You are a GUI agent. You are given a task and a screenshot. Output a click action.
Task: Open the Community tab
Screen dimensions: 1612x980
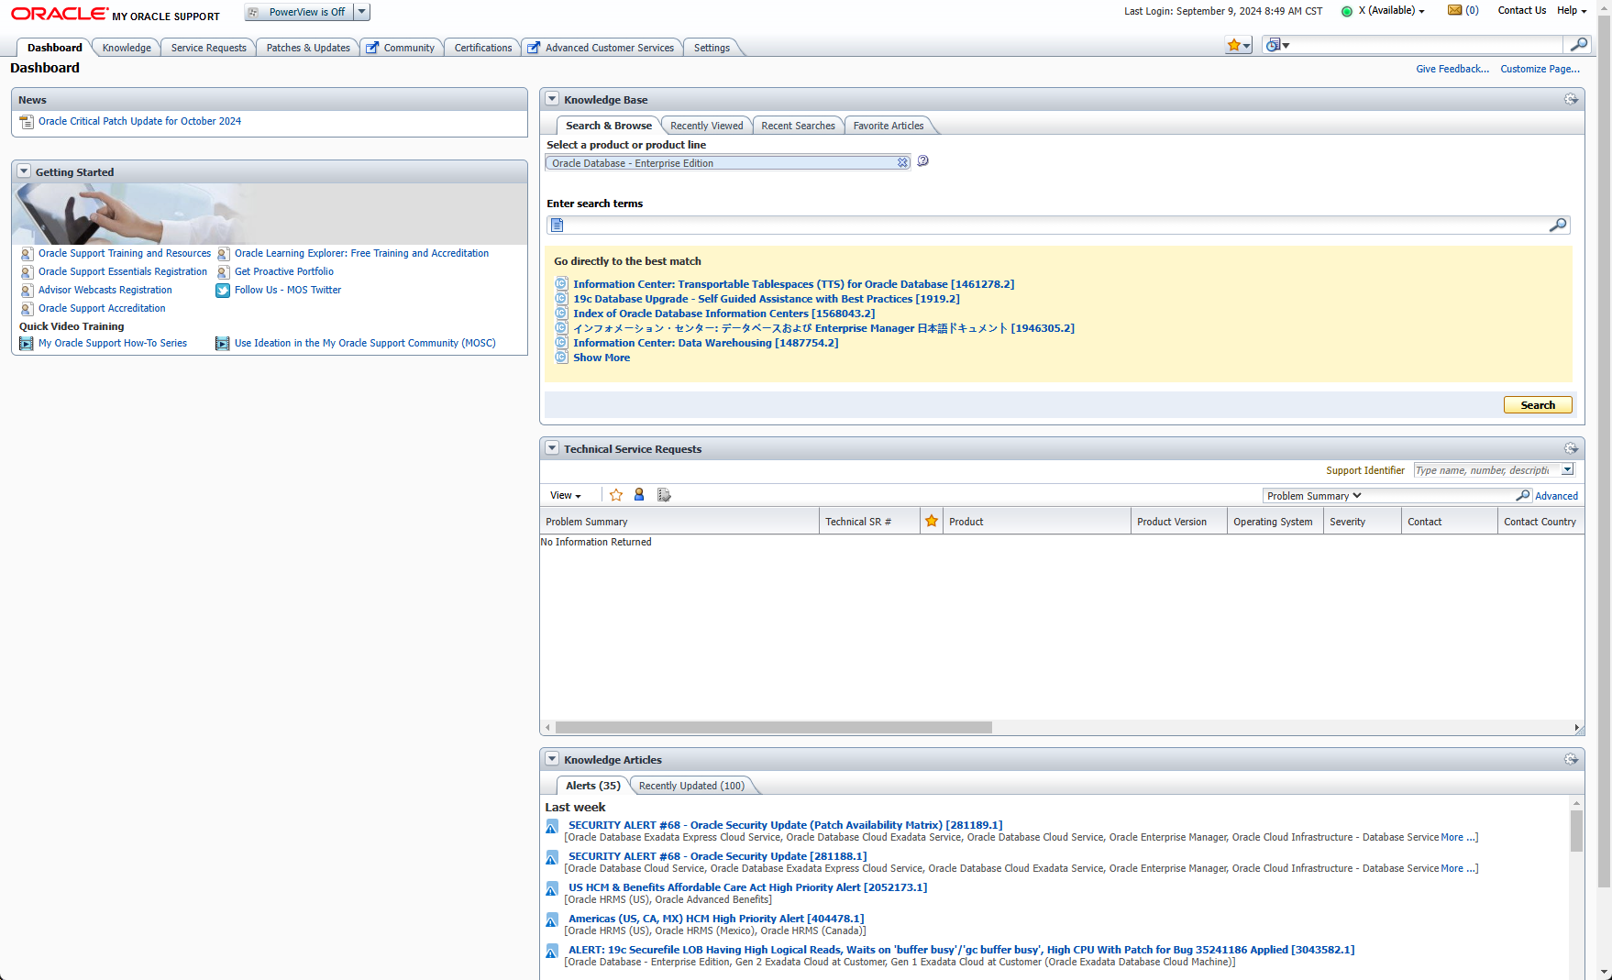pos(402,48)
